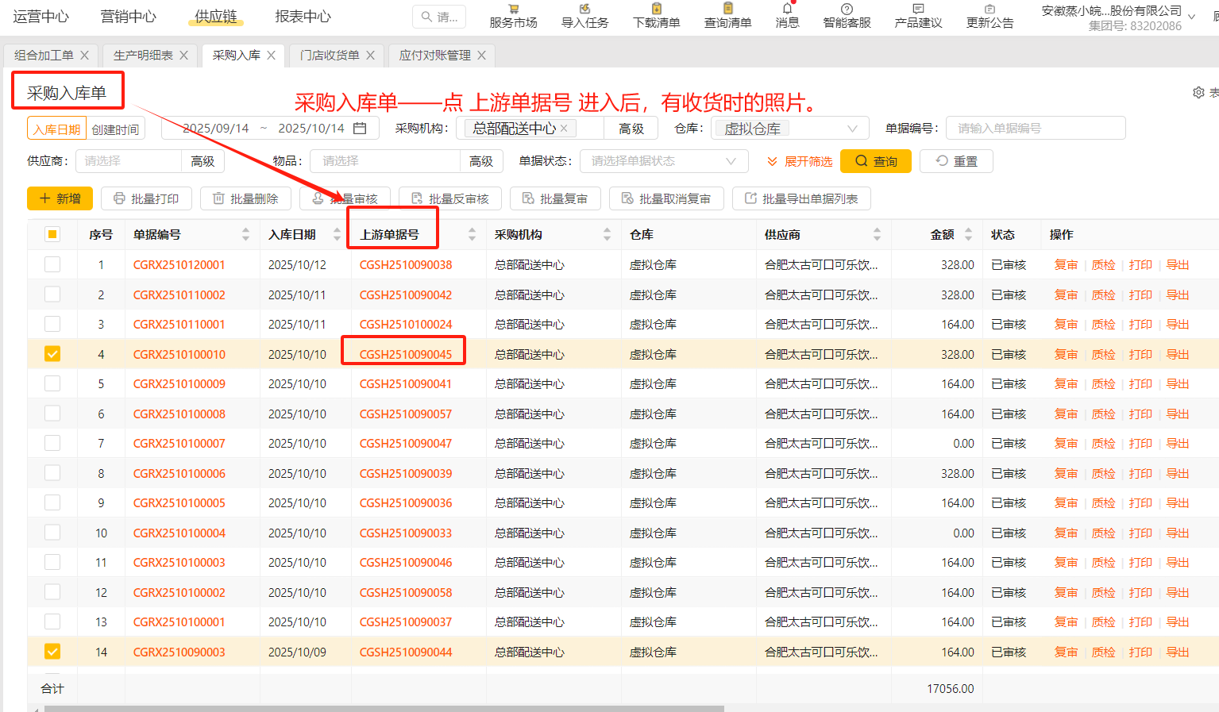1219x712 pixels.
Task: Open the 产品建议 product suggestion icon
Action: [x=917, y=16]
